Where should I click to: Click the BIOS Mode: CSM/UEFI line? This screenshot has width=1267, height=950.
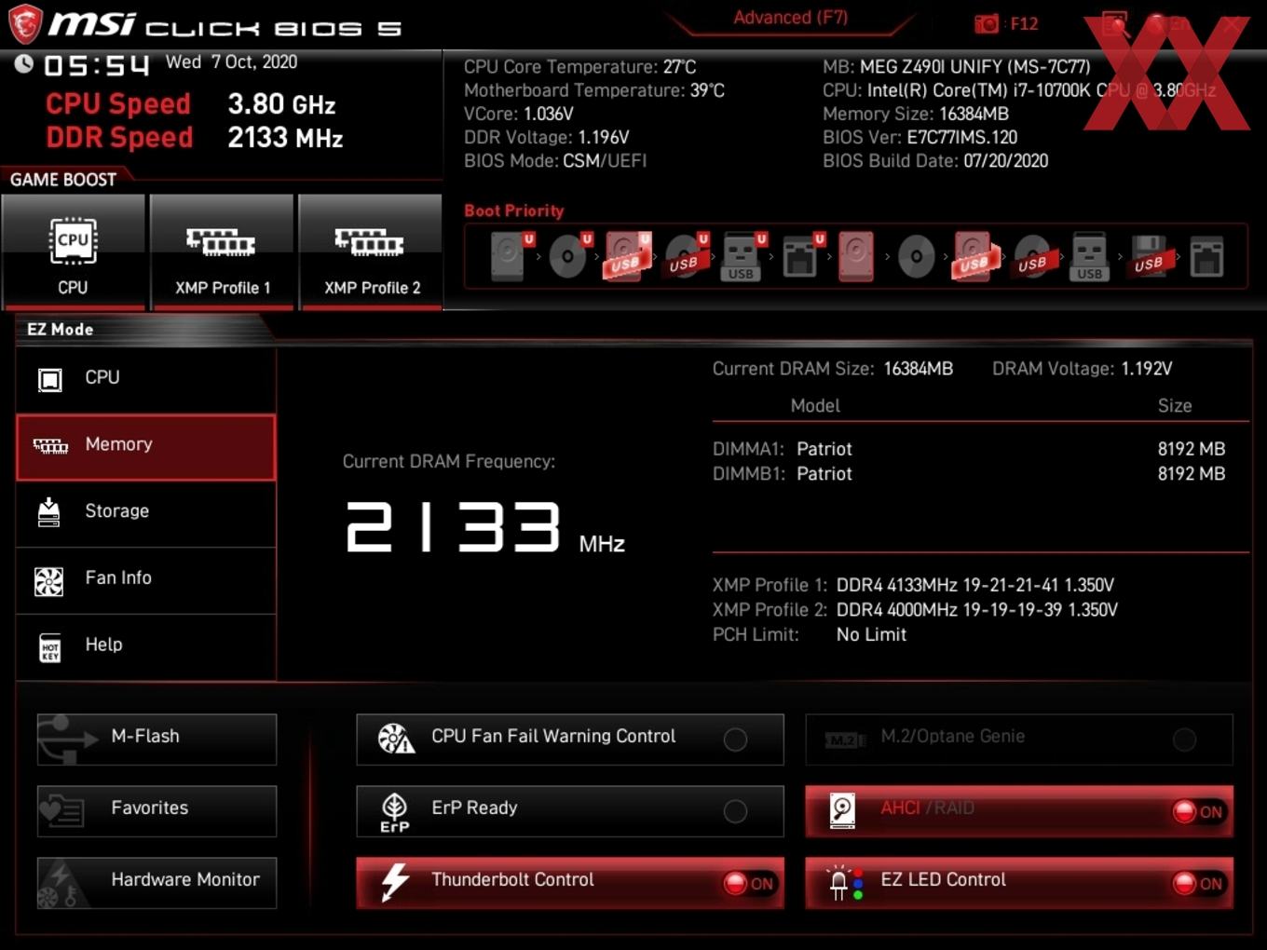(555, 161)
